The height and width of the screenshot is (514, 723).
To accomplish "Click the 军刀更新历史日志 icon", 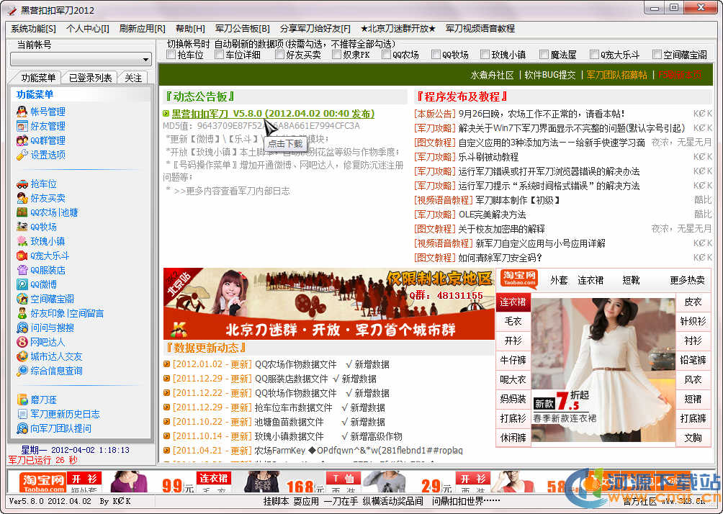I will 22,413.
